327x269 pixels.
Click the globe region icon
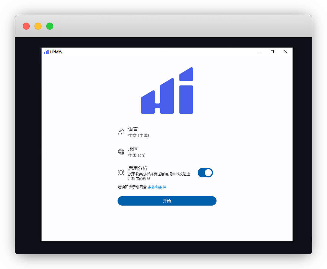(x=121, y=152)
